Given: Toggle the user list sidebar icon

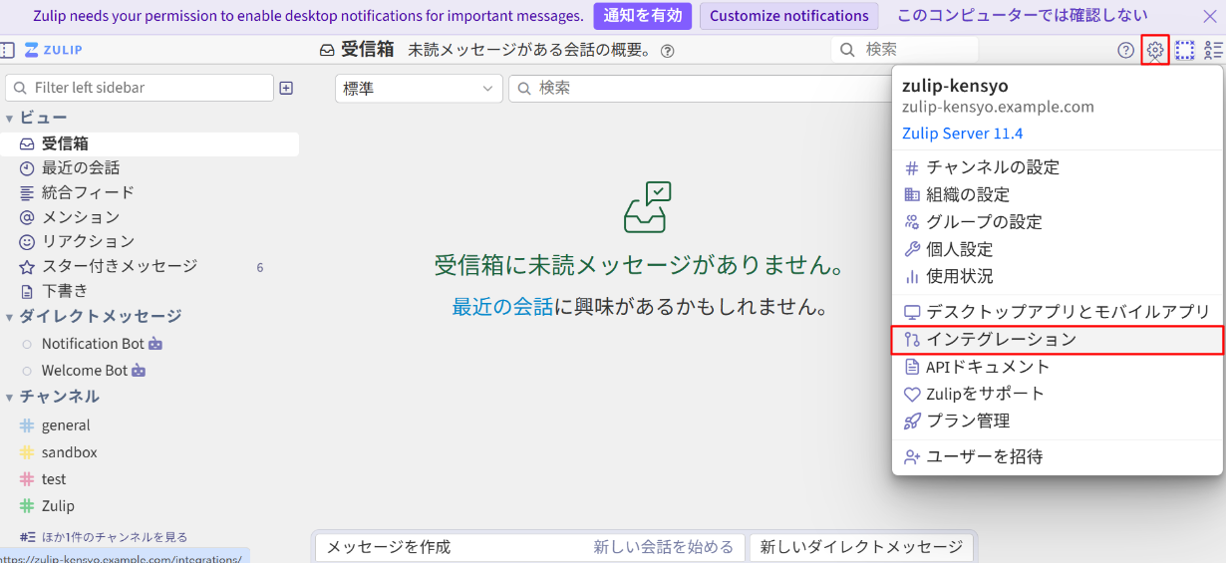Looking at the screenshot, I should point(1213,50).
